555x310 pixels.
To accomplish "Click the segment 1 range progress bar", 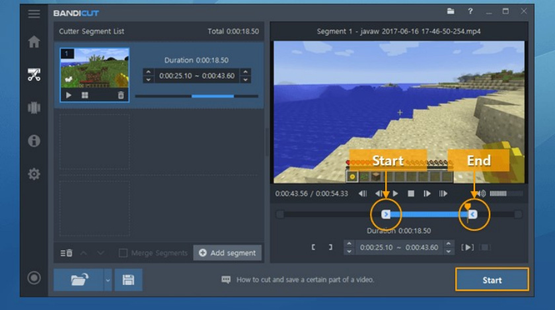I will (x=196, y=96).
